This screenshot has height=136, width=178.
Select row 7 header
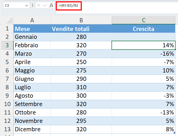[x=7, y=79]
